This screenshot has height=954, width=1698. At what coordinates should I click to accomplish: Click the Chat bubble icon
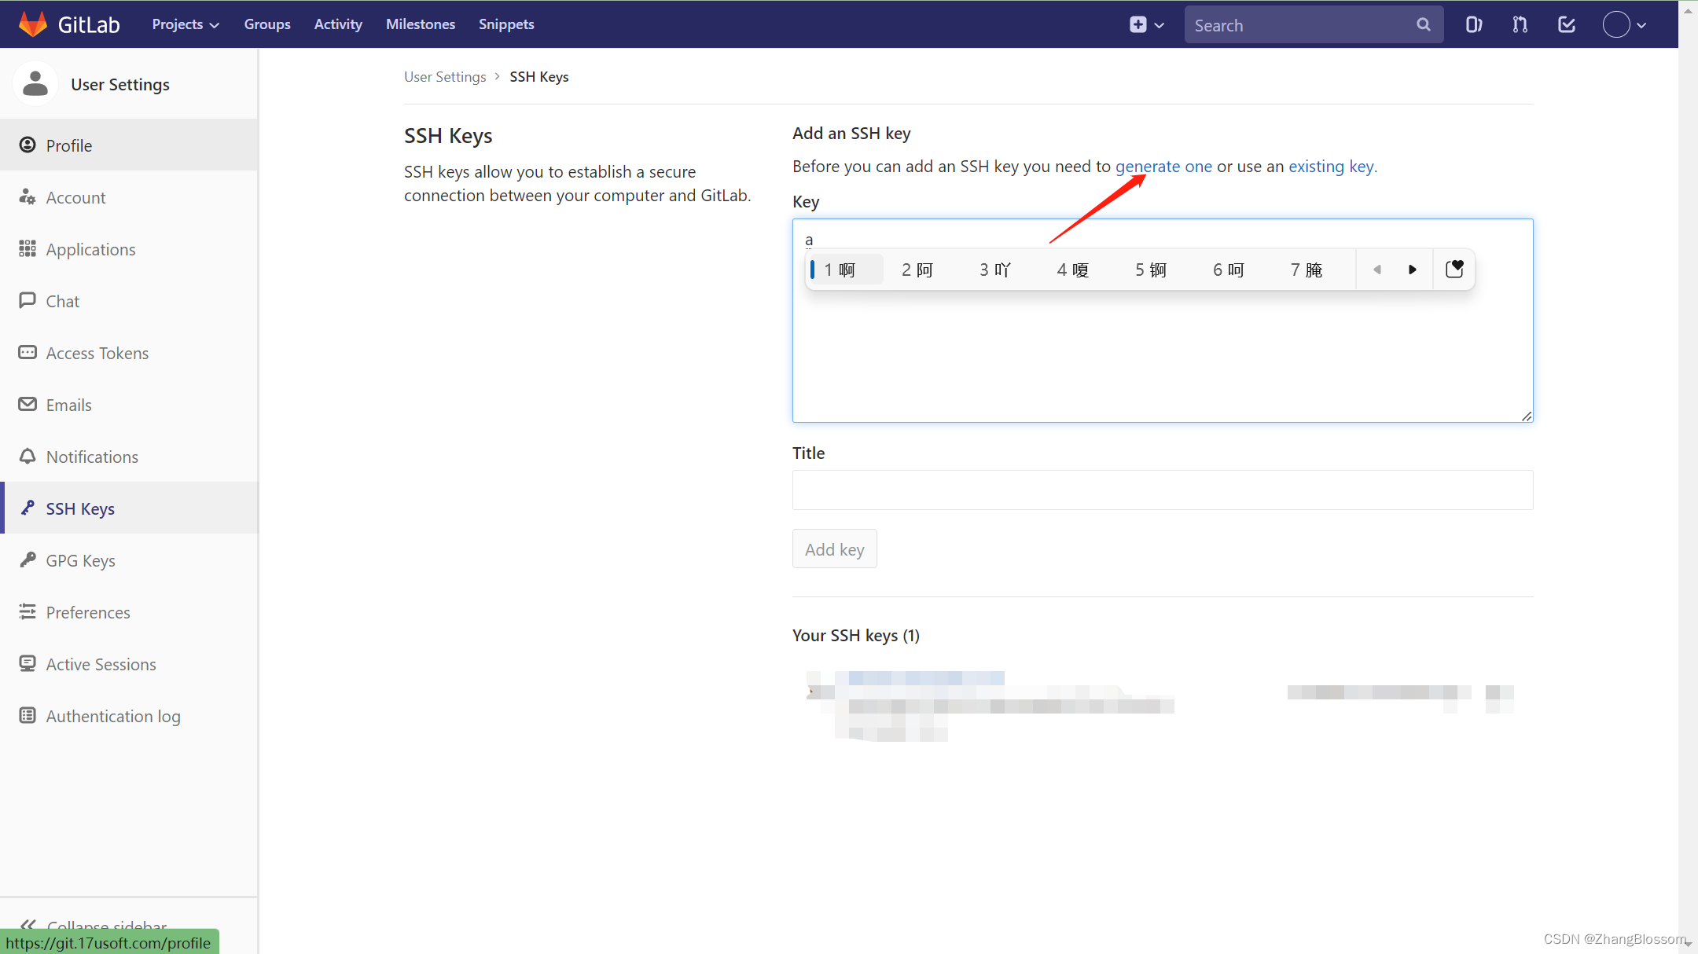(x=28, y=300)
